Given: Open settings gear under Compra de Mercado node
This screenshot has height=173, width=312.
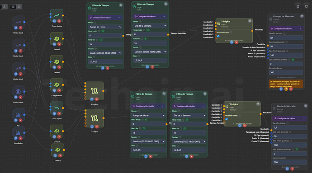Looking at the screenshot, I should pos(281,89).
